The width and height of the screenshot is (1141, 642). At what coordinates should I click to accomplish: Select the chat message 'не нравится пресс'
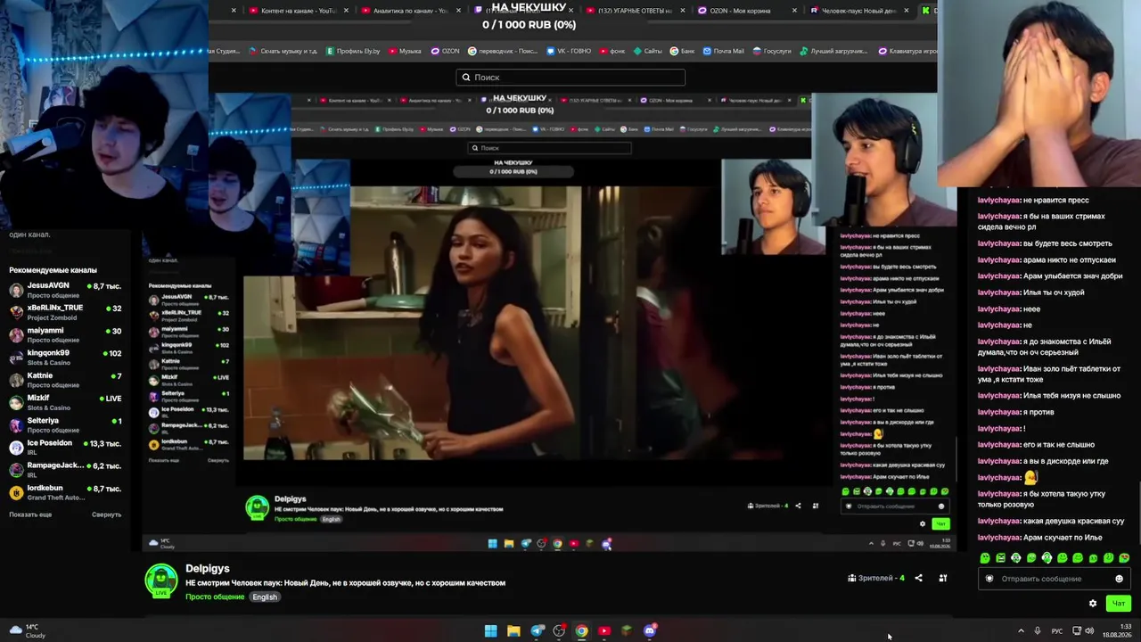tap(1033, 200)
